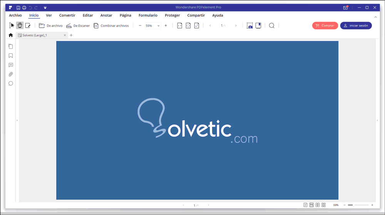Image resolution: width=385 pixels, height=215 pixels.
Task: Close the Solvetic (Large)_1 tab
Action: (65, 35)
